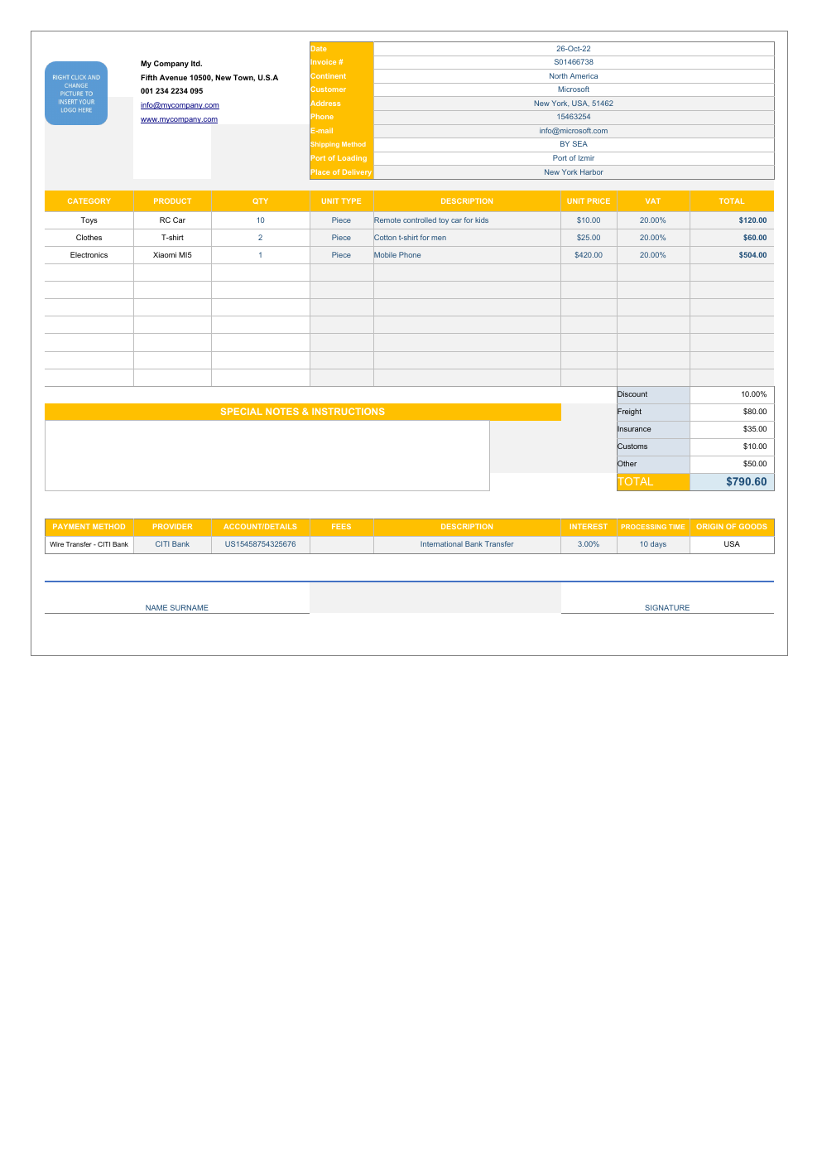Click the shipping method value 'BY SEA'
Screen dimensions: 822x1163
[574, 144]
